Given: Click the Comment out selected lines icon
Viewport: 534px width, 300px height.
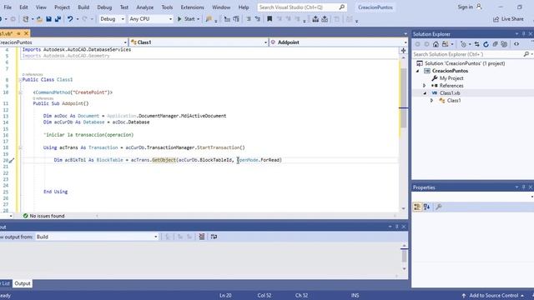Looking at the screenshot, I should pyautogui.click(x=249, y=19).
